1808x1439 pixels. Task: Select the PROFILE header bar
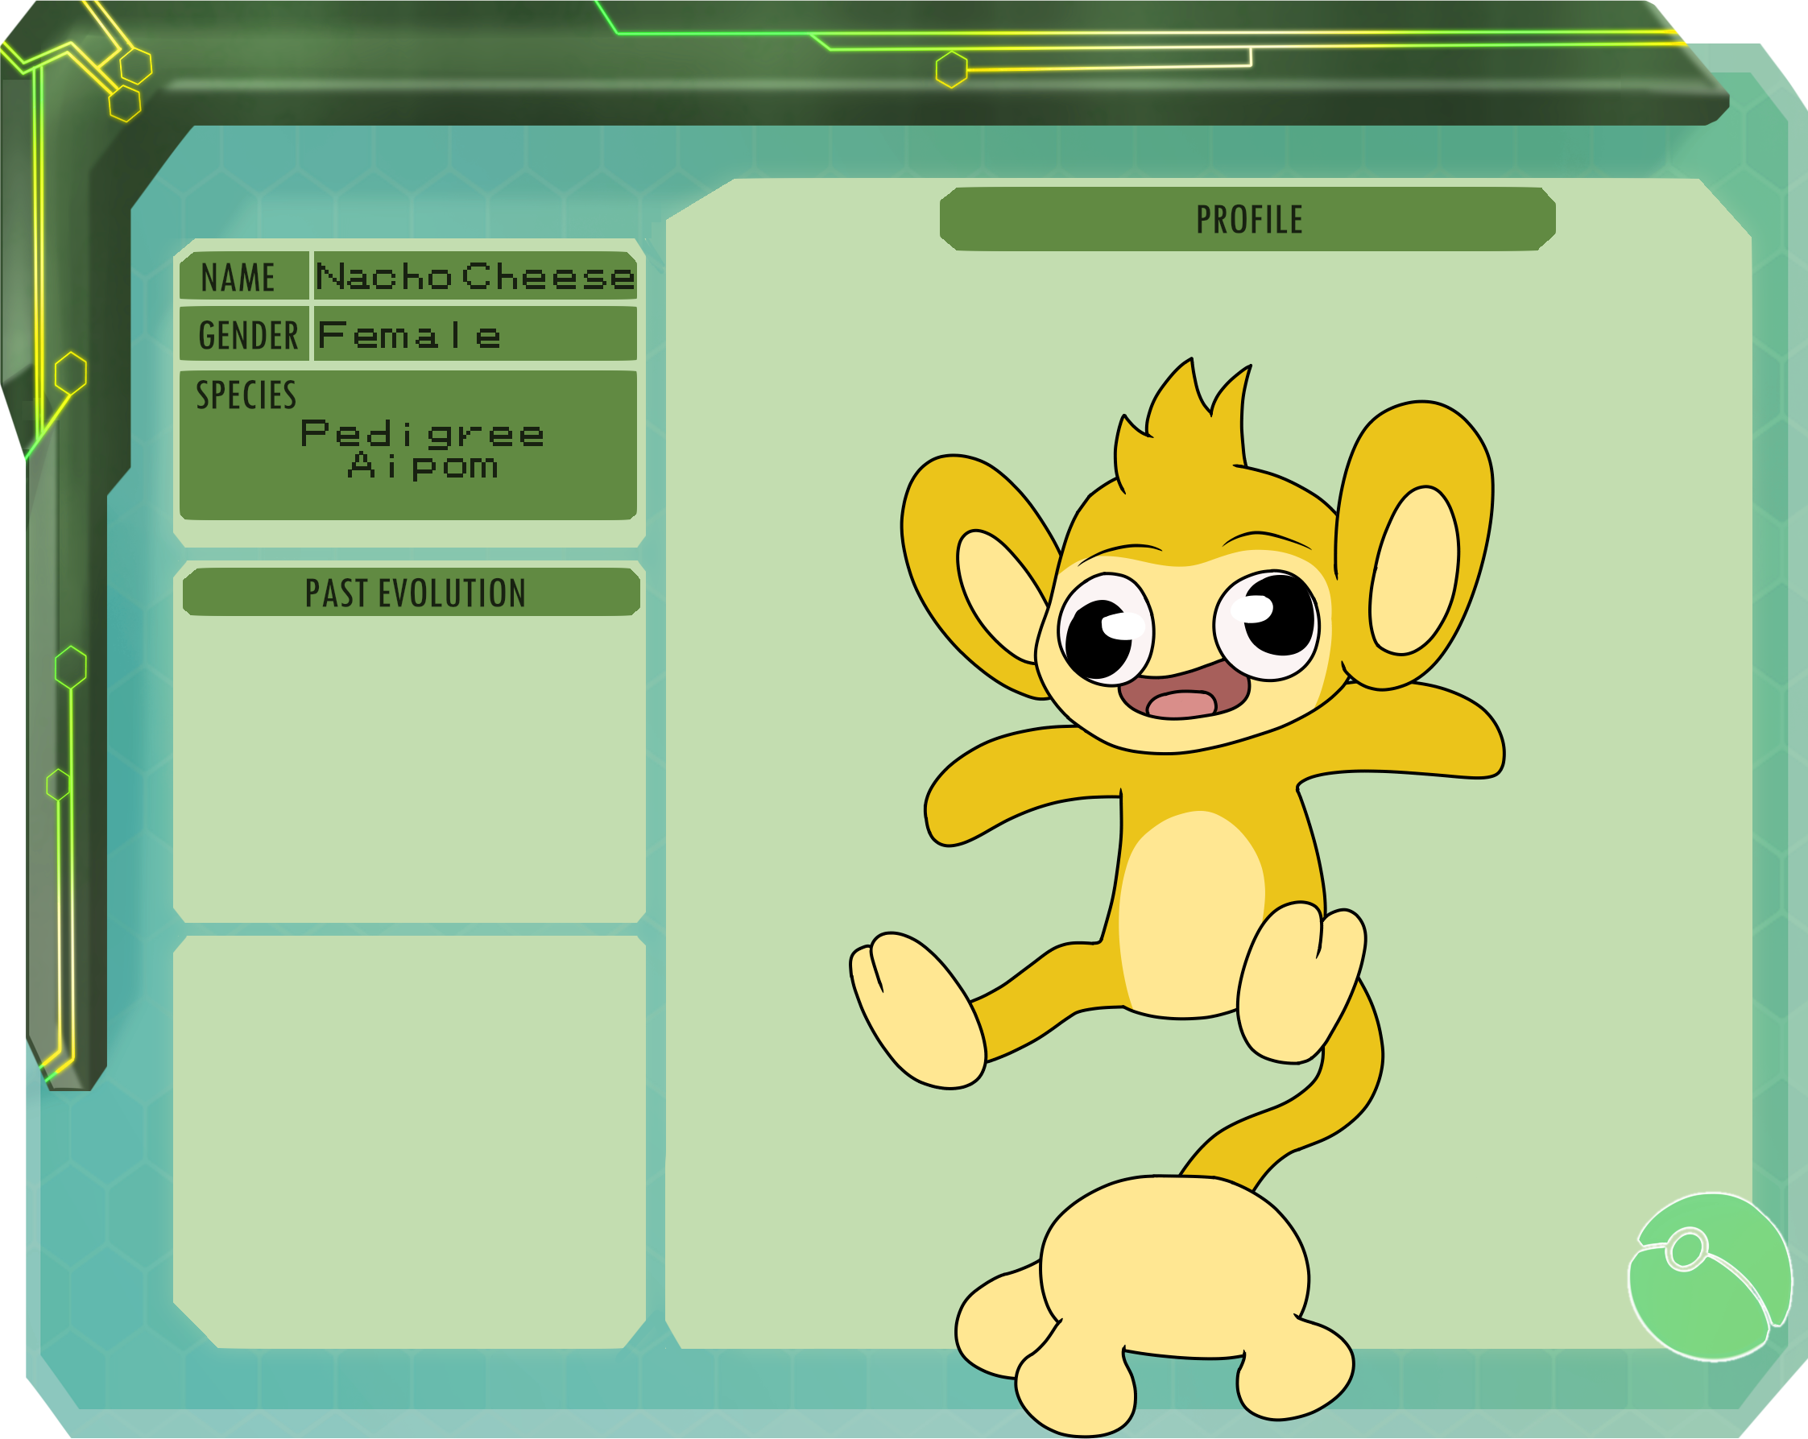pyautogui.click(x=1247, y=219)
